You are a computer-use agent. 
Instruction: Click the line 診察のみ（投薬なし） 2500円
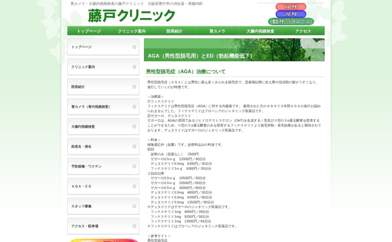tap(175, 154)
